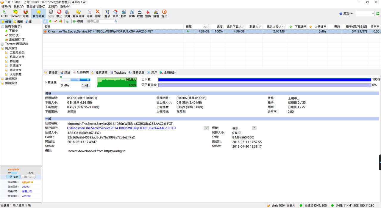381x208 pixels.
Task: Open the 視訊 tag dropdown arrow
Action: pyautogui.click(x=254, y=128)
